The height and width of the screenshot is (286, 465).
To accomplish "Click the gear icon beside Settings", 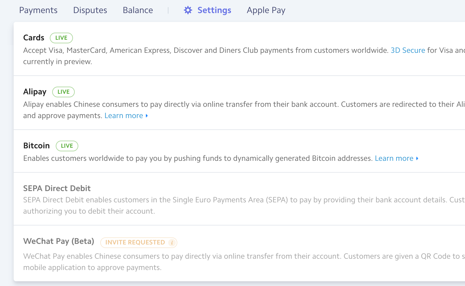I will [188, 10].
